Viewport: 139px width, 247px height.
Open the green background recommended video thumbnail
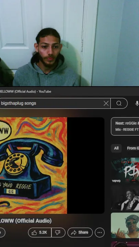tap(125, 225)
